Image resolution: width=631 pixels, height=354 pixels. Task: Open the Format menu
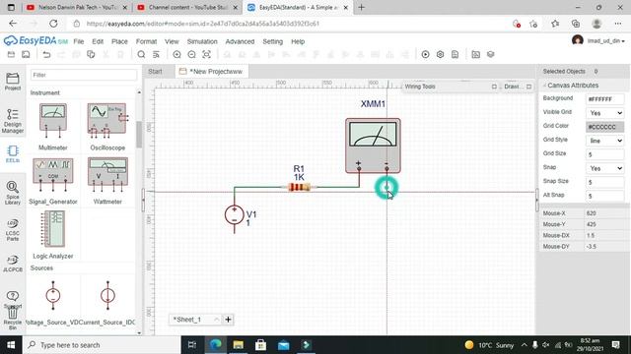point(146,41)
